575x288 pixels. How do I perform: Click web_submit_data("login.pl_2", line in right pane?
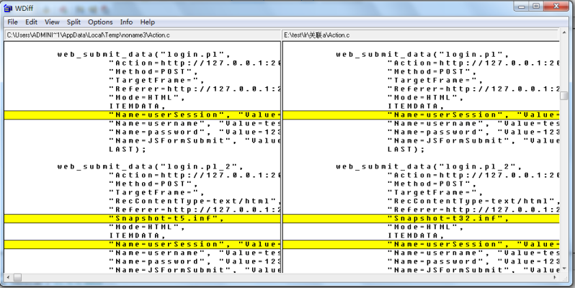point(429,167)
